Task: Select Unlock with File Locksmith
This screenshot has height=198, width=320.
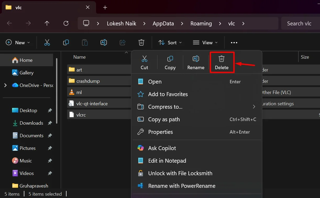Action: click(x=197, y=173)
